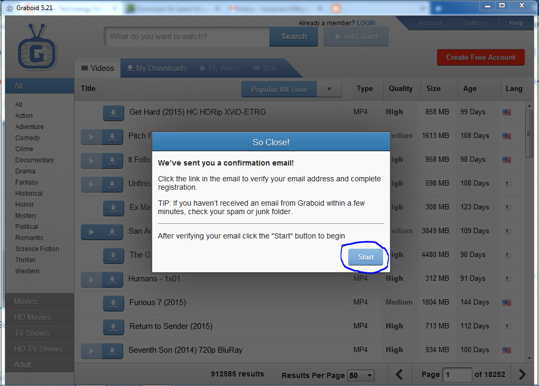Sort by the Size column header
539x386 pixels.
433,88
